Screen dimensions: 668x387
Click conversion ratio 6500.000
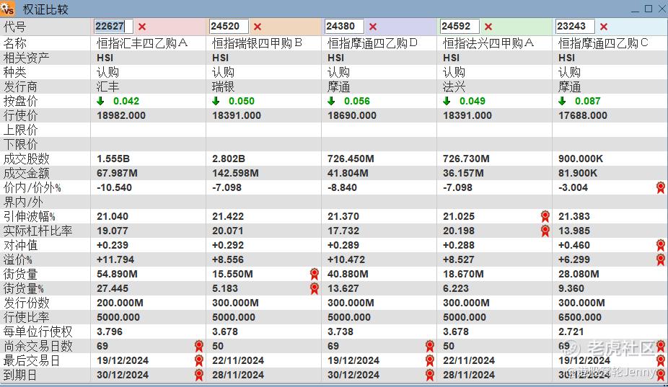(580, 318)
